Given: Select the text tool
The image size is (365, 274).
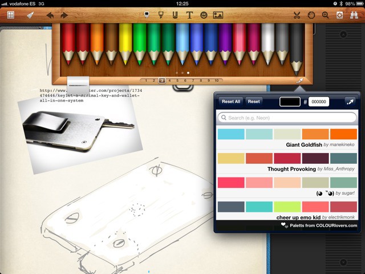Looking at the screenshot, I should tap(189, 15).
